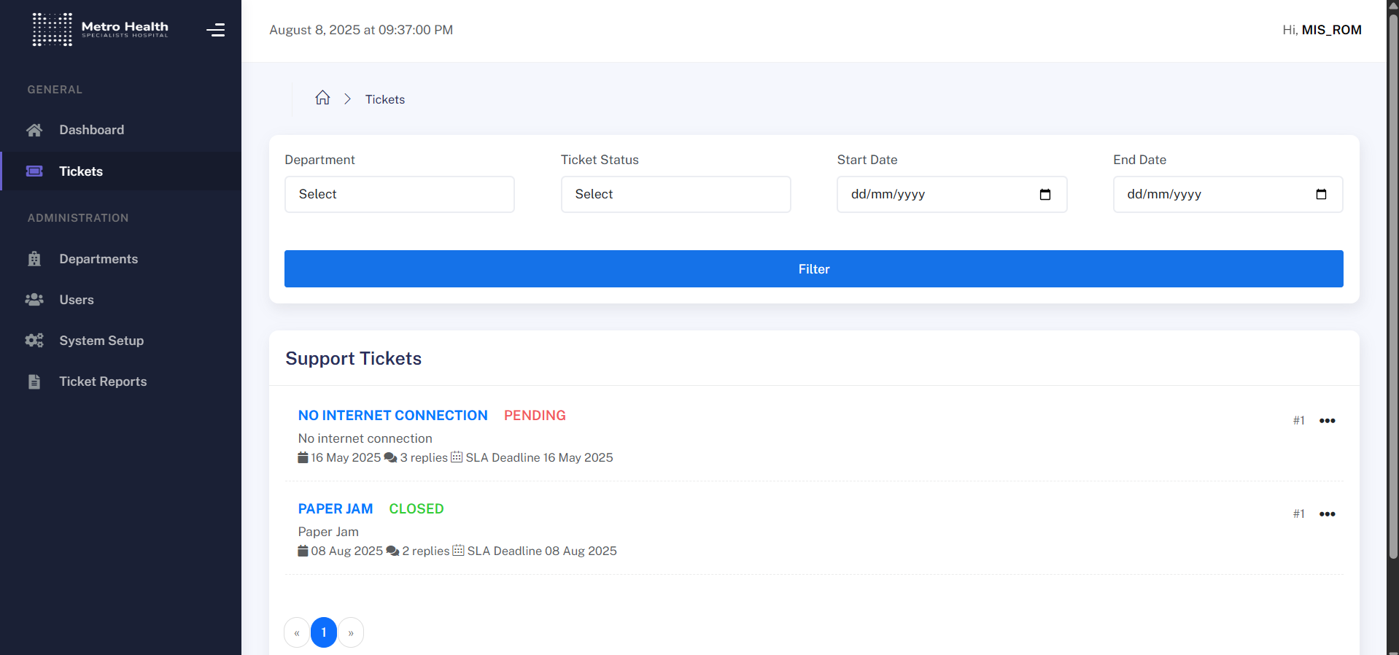Open calendar picker for End Date
The width and height of the screenshot is (1399, 655).
(x=1320, y=195)
